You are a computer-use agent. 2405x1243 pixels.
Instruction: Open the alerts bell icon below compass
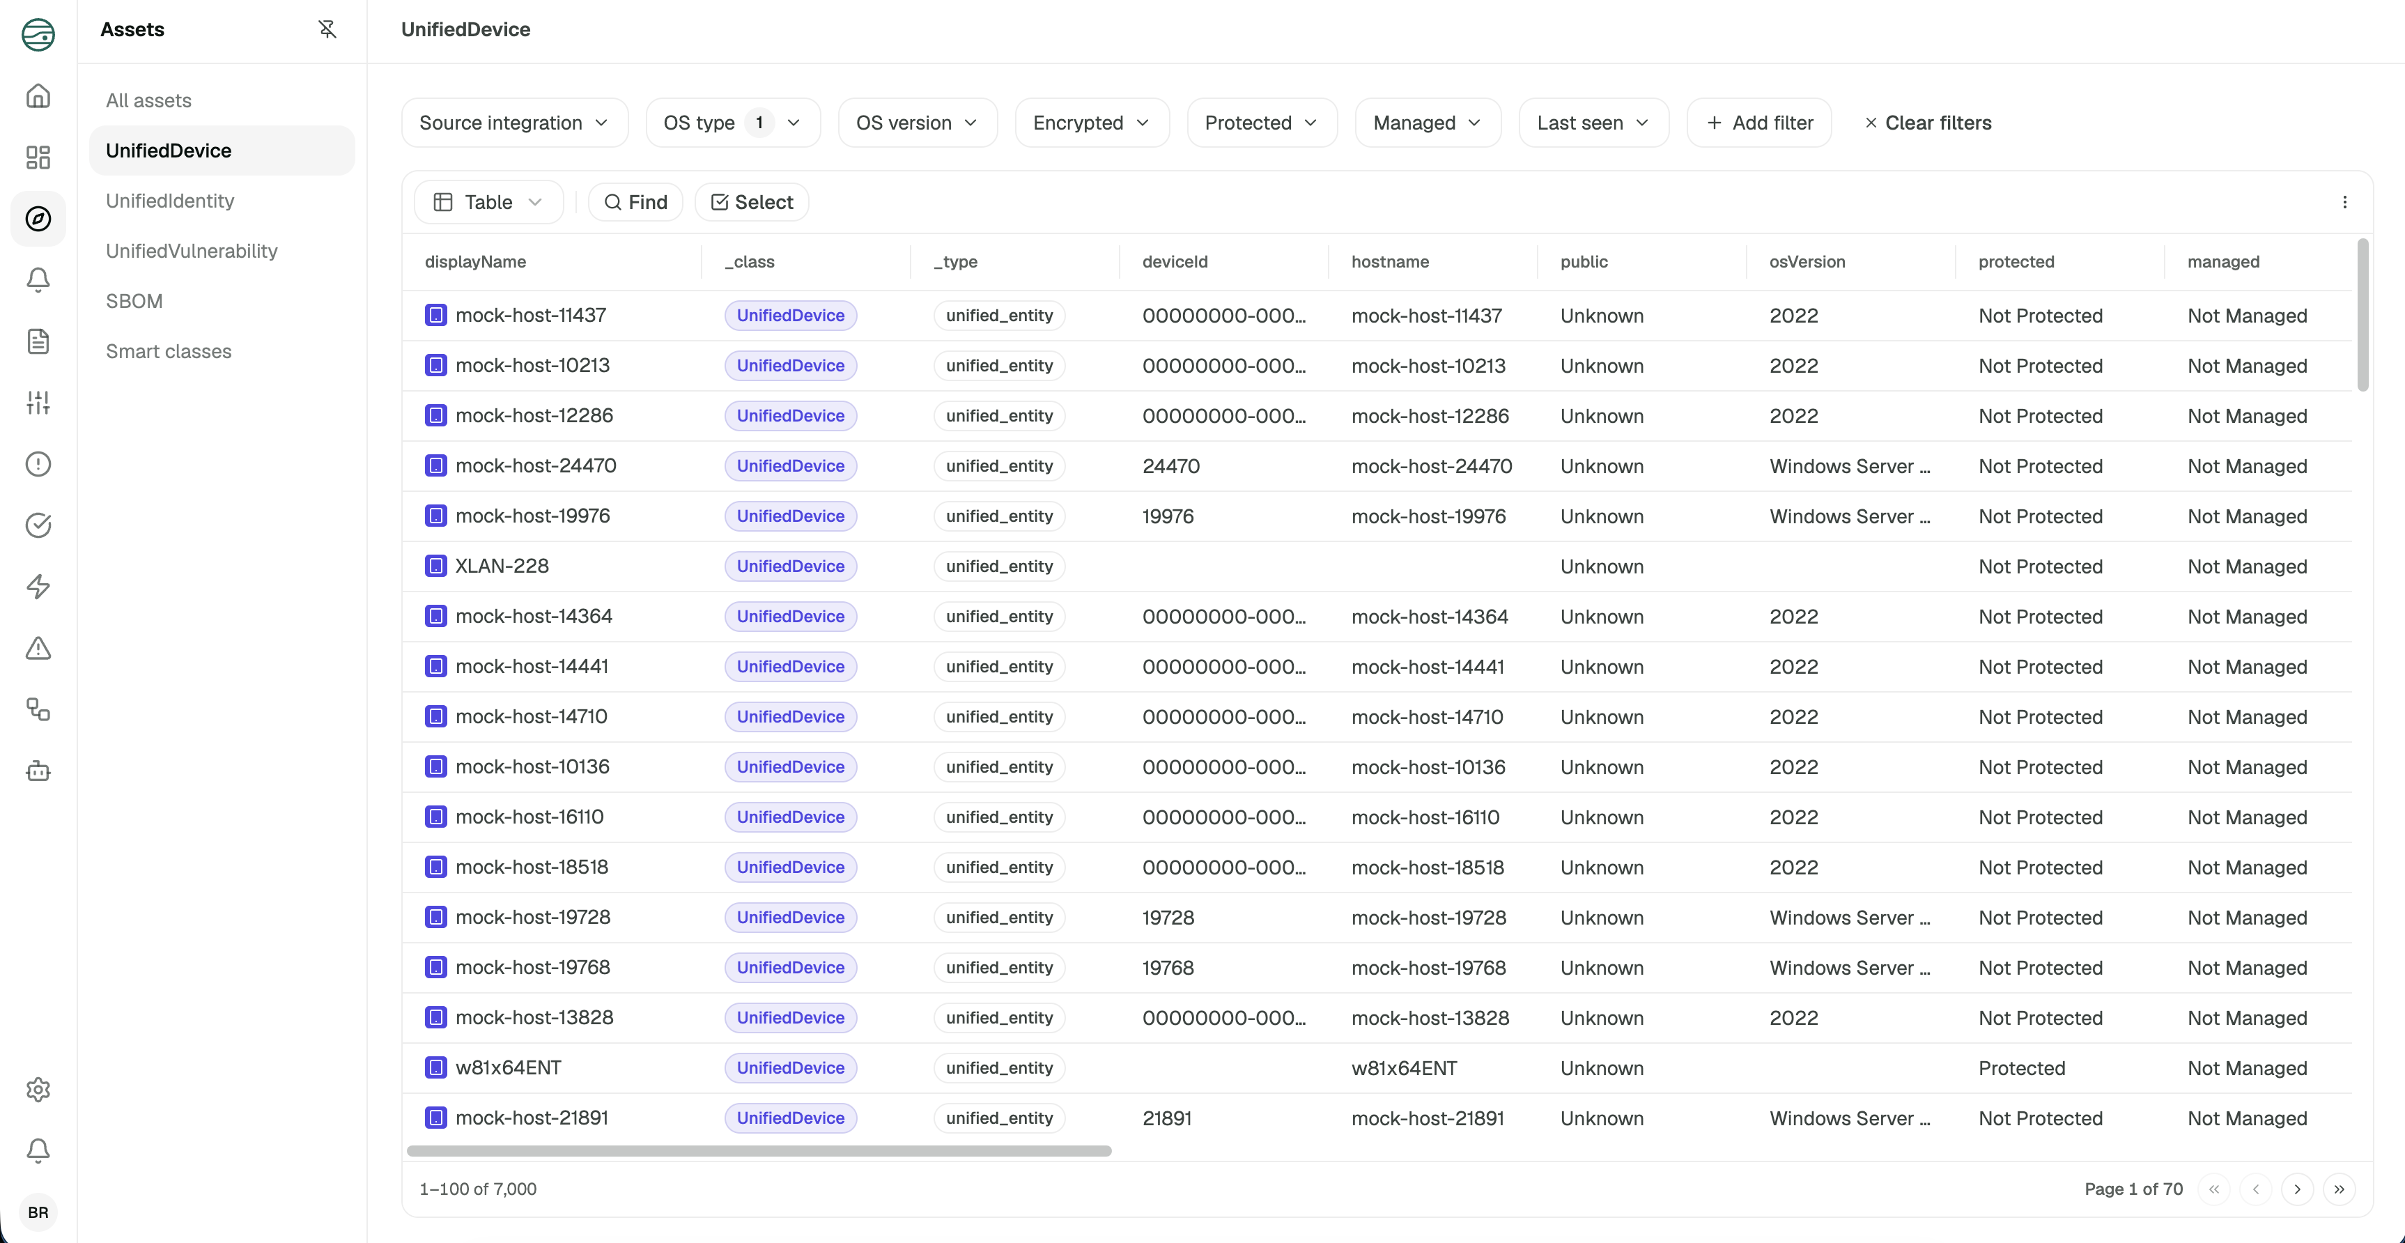click(38, 280)
